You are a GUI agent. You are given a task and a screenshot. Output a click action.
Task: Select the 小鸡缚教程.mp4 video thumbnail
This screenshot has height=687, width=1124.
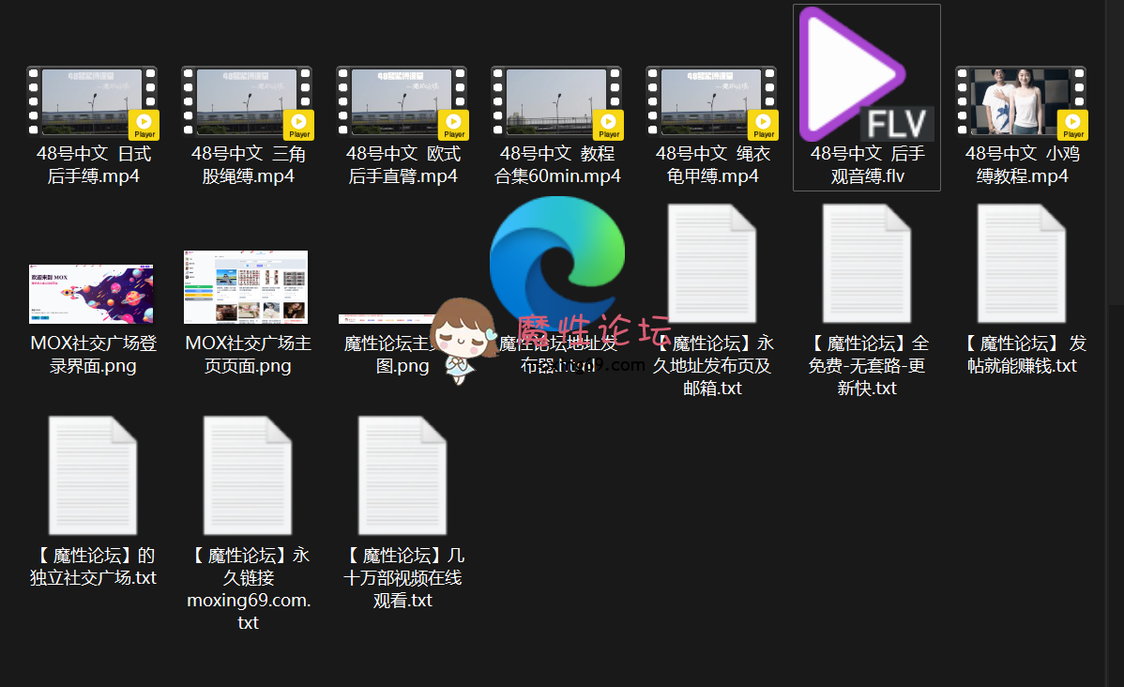click(x=1021, y=103)
